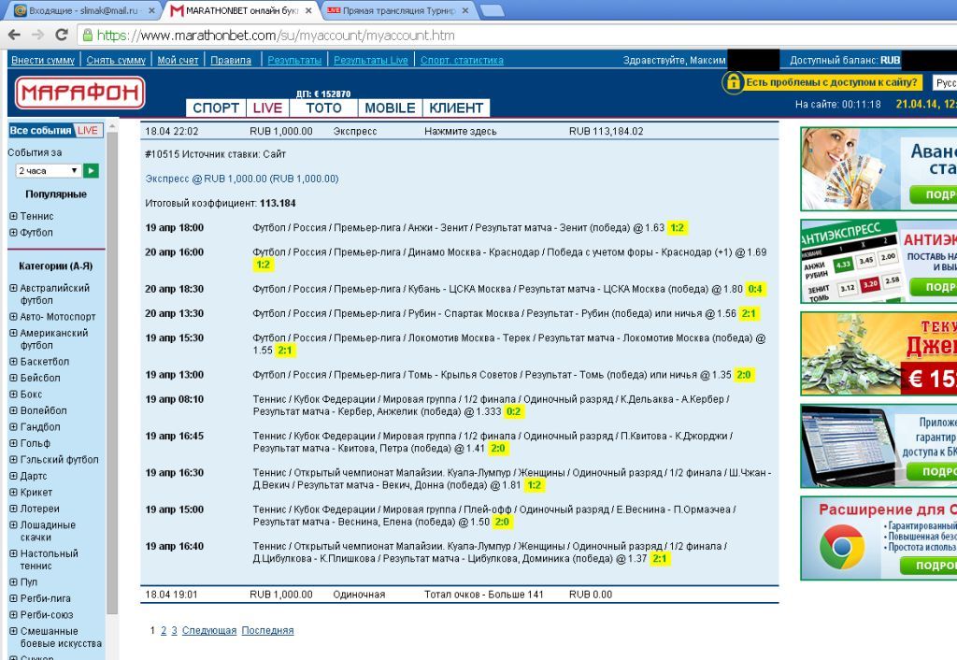Image resolution: width=957 pixels, height=660 pixels.
Task: Click Есть проблемы с доступом к сайту link
Action: [831, 82]
